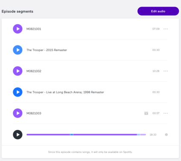Play The Trooper - 2015 Remaster clip
This screenshot has height=161, width=181.
click(18, 50)
